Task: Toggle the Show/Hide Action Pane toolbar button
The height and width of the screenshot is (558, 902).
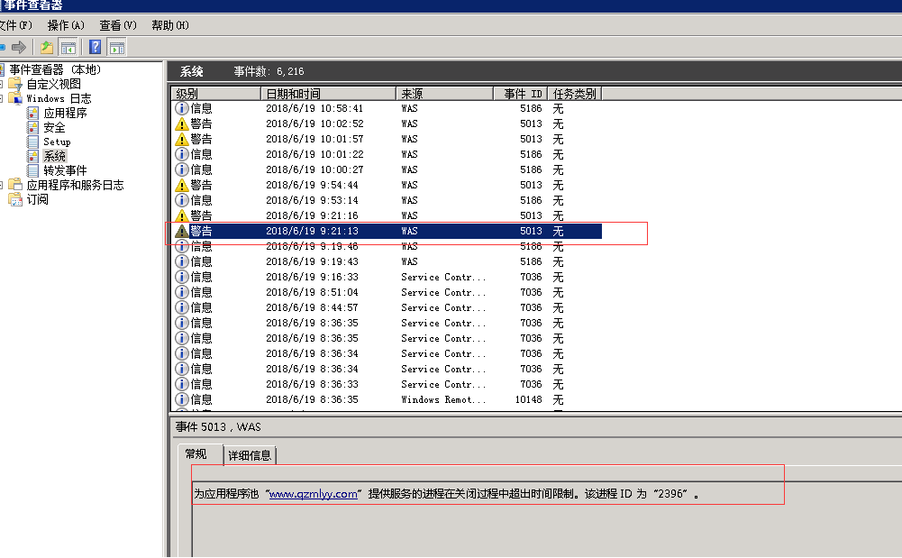Action: pos(116,47)
